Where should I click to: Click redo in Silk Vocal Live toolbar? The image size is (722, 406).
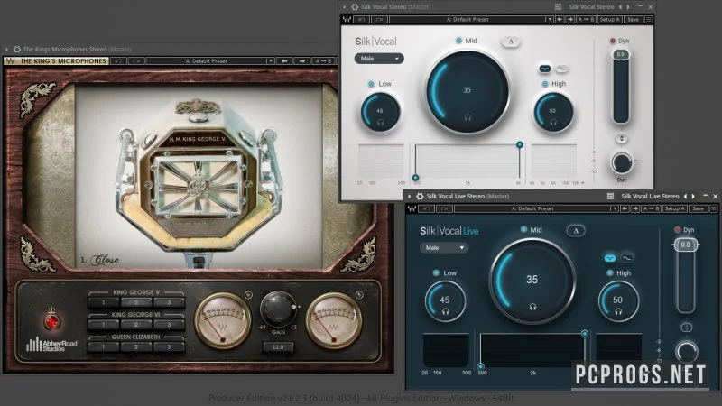[444, 208]
